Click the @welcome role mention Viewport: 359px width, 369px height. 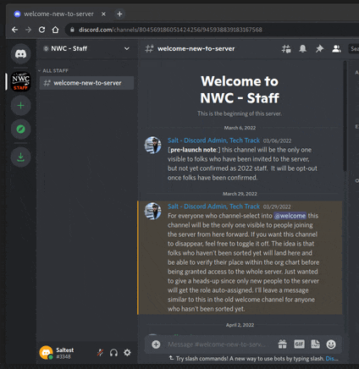[290, 216]
